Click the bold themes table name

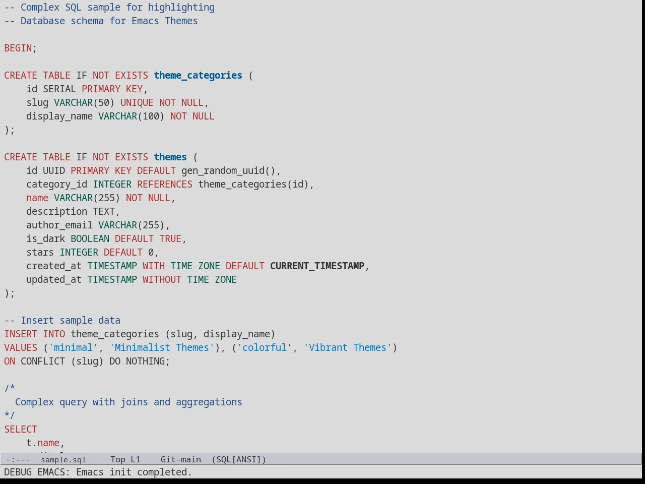[170, 157]
